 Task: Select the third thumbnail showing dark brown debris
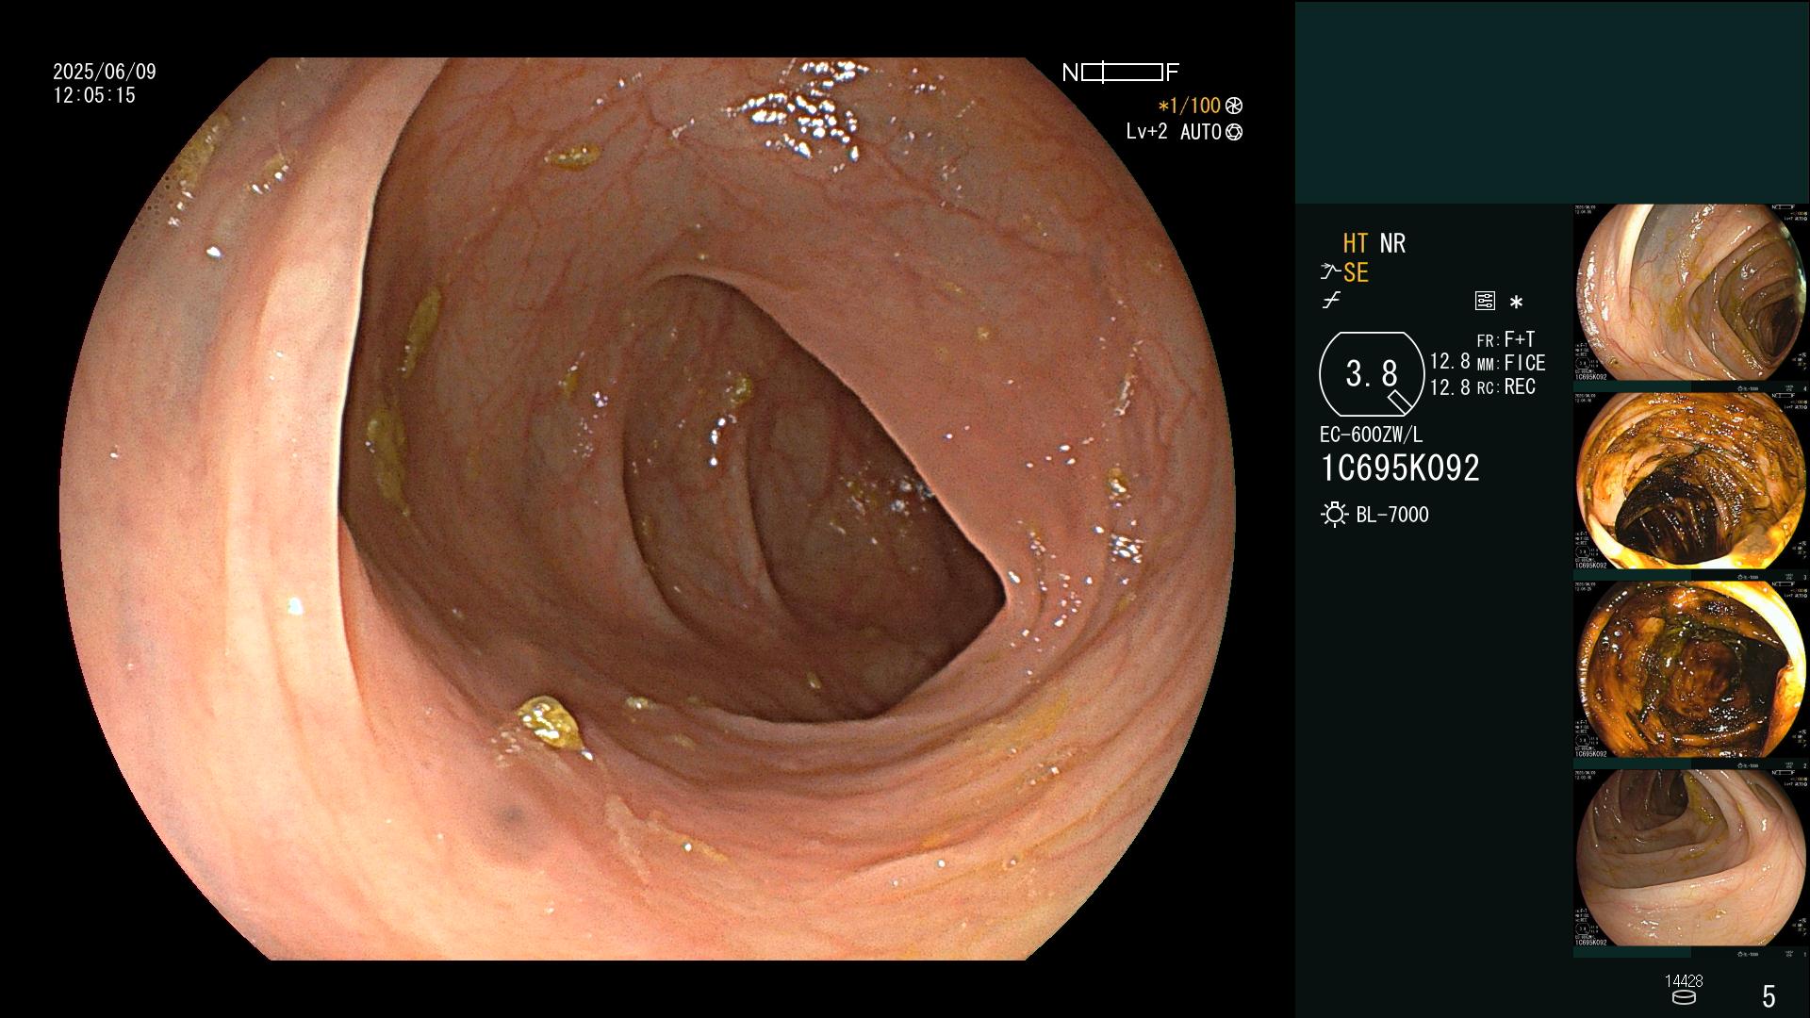coord(1690,670)
